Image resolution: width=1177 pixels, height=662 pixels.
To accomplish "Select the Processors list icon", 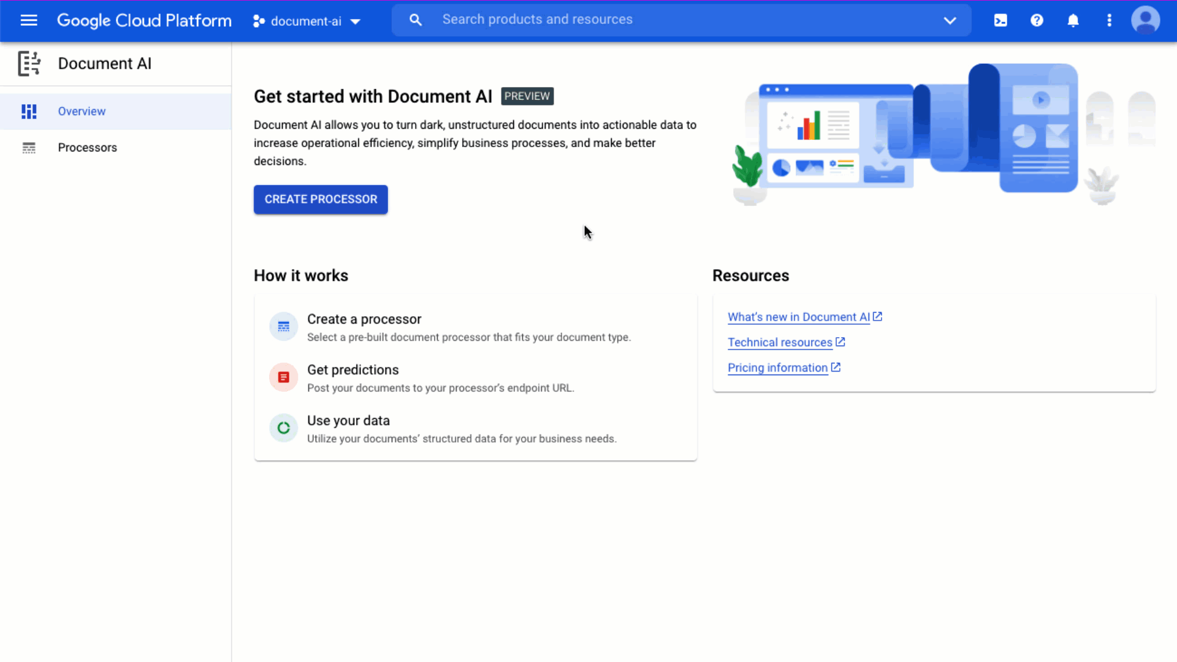I will click(29, 147).
